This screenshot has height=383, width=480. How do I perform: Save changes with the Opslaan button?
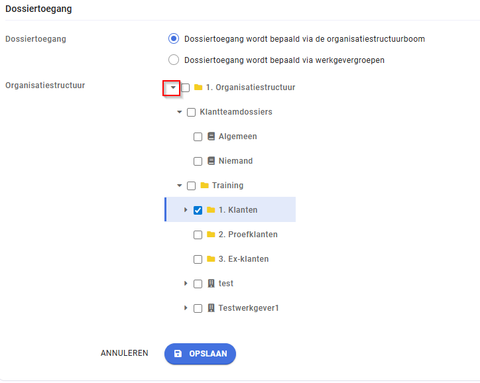[200, 354]
